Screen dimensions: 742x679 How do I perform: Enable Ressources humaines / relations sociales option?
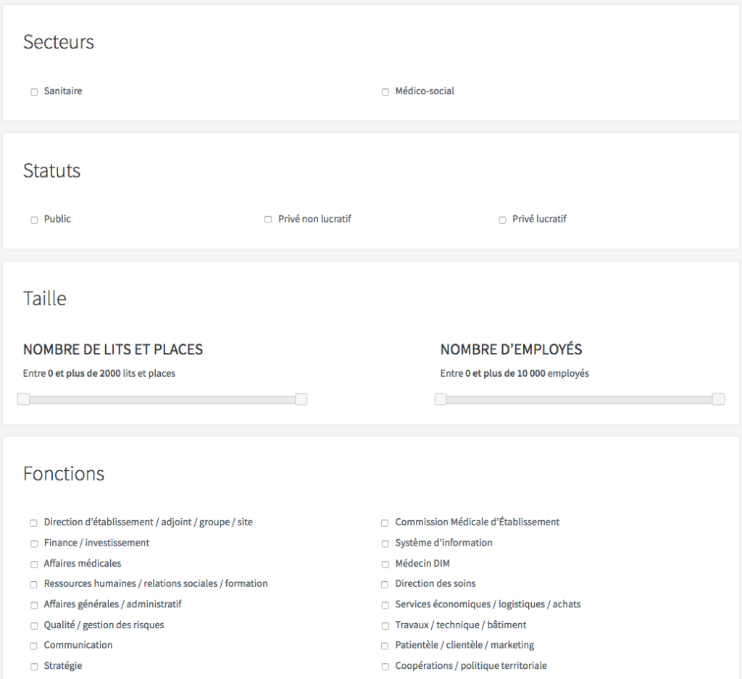[34, 584]
